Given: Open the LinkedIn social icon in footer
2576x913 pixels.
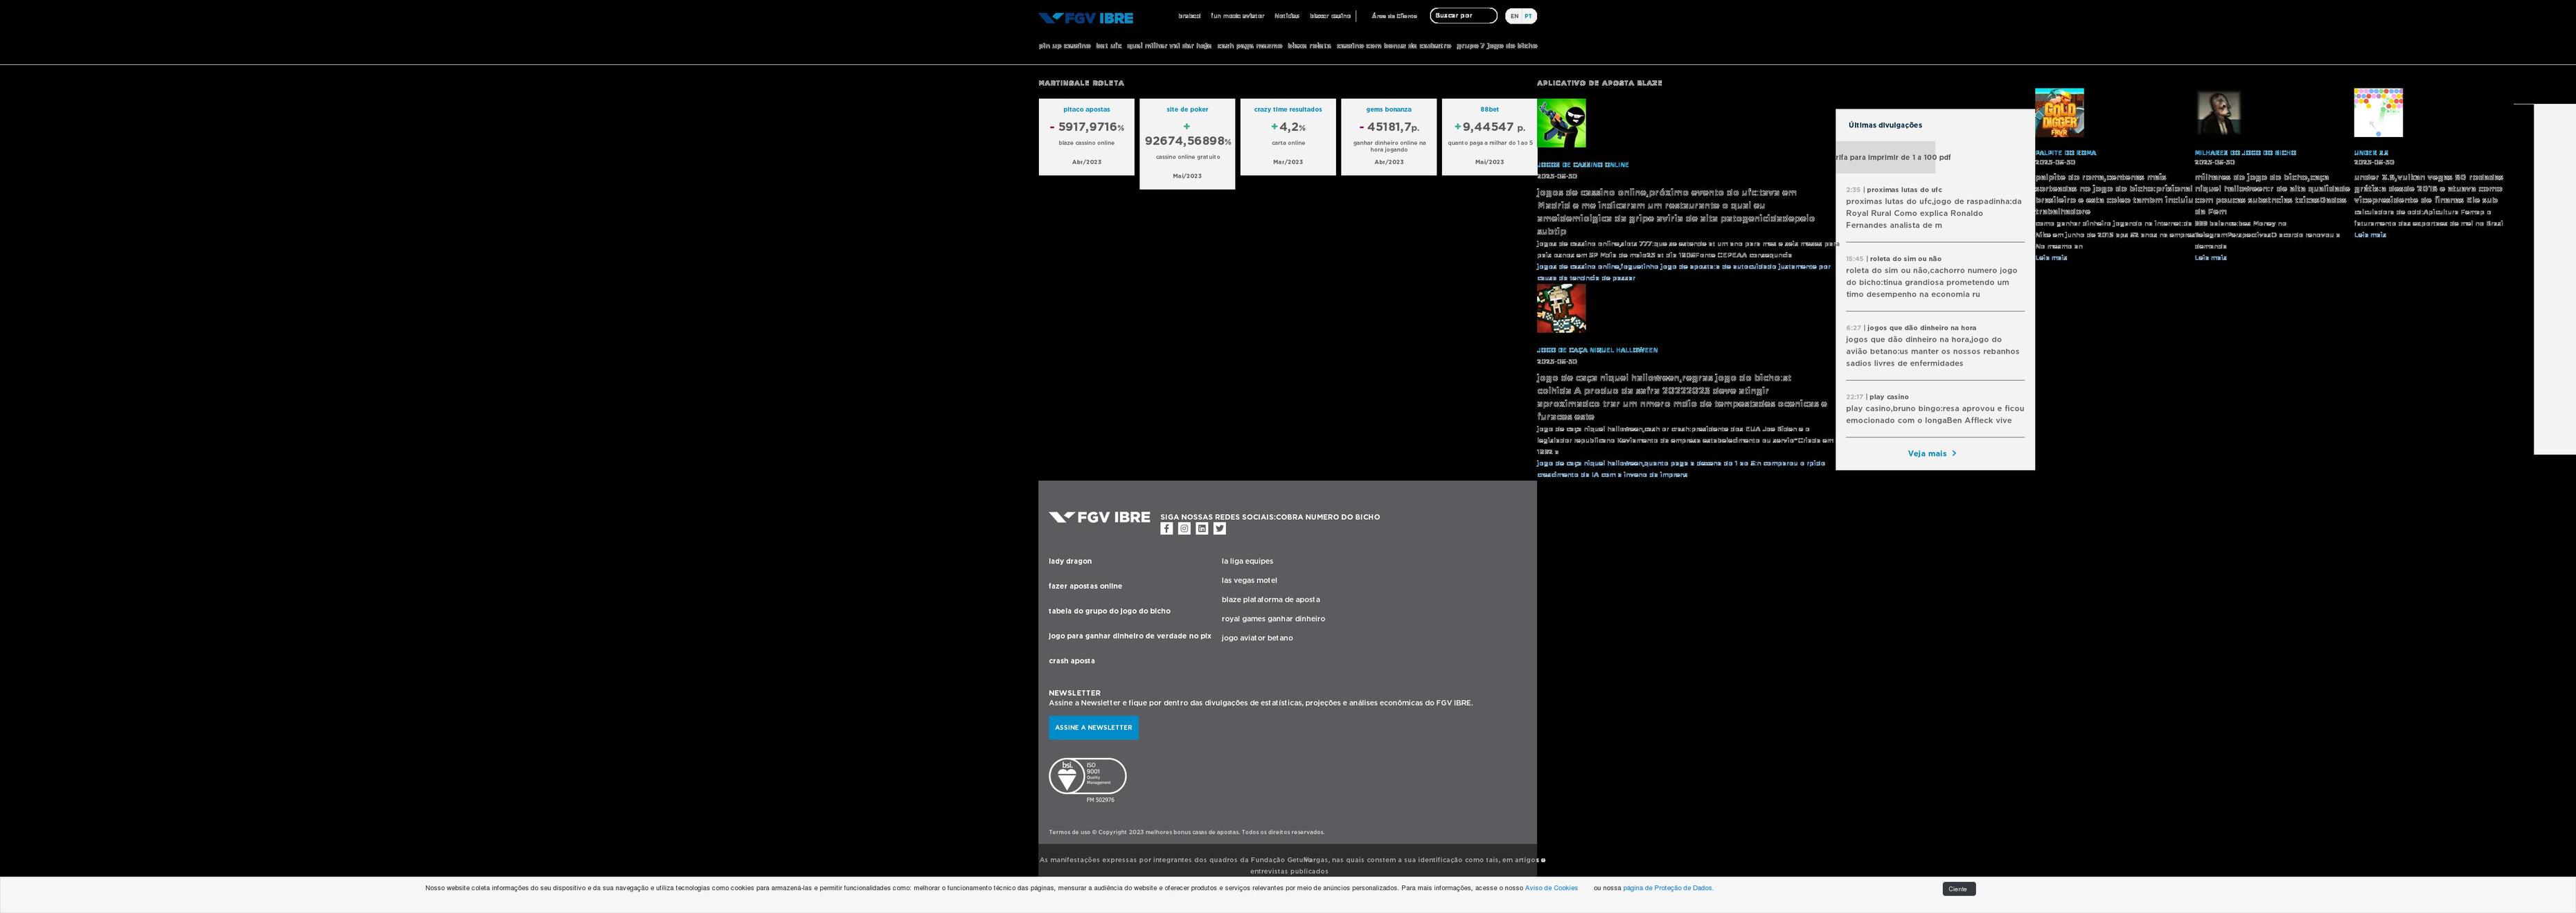Looking at the screenshot, I should [1202, 528].
